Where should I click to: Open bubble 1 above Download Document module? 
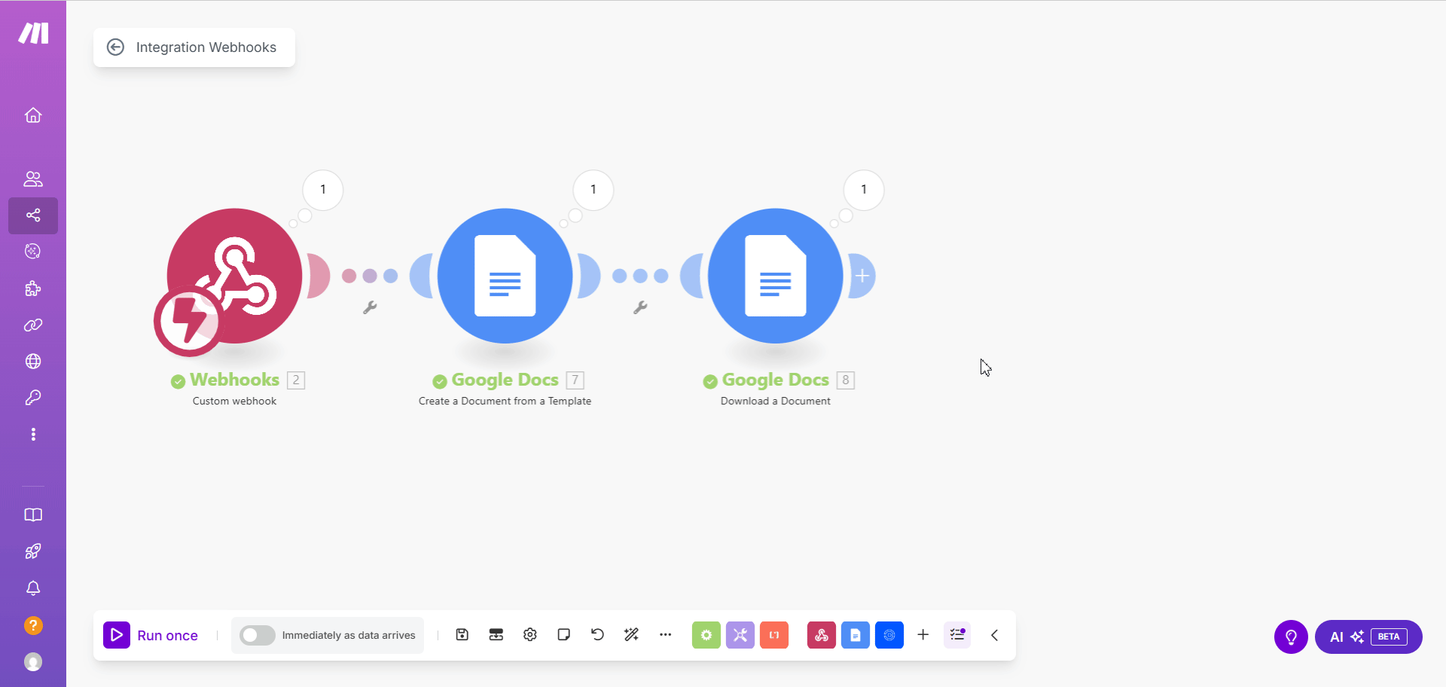(864, 190)
